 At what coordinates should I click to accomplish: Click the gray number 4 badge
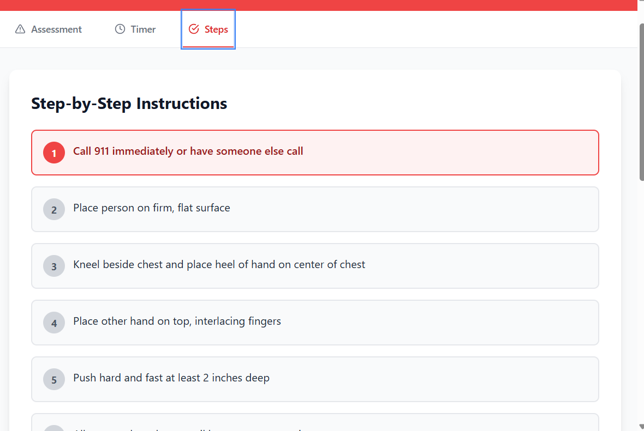point(54,323)
